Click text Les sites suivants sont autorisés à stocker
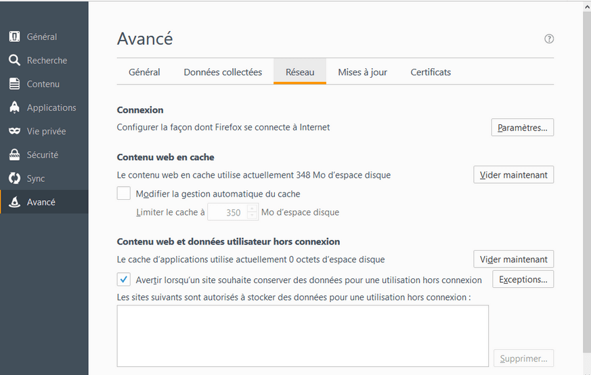 [294, 297]
